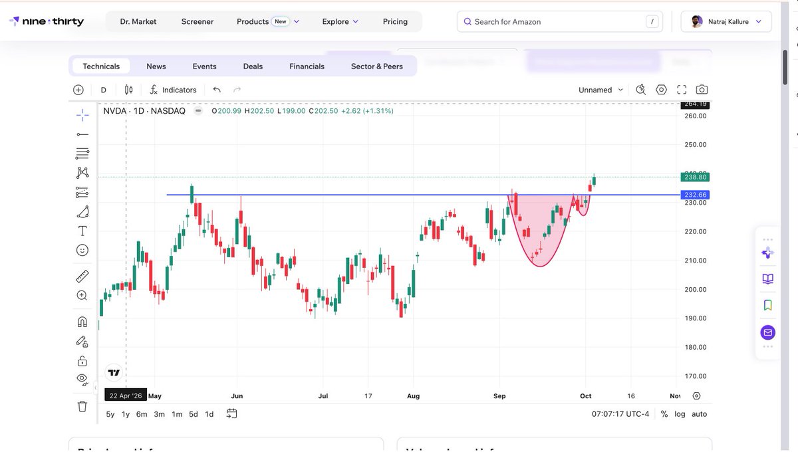Select the XABCD pattern tool
This screenshot has width=798, height=460.
tap(82, 173)
